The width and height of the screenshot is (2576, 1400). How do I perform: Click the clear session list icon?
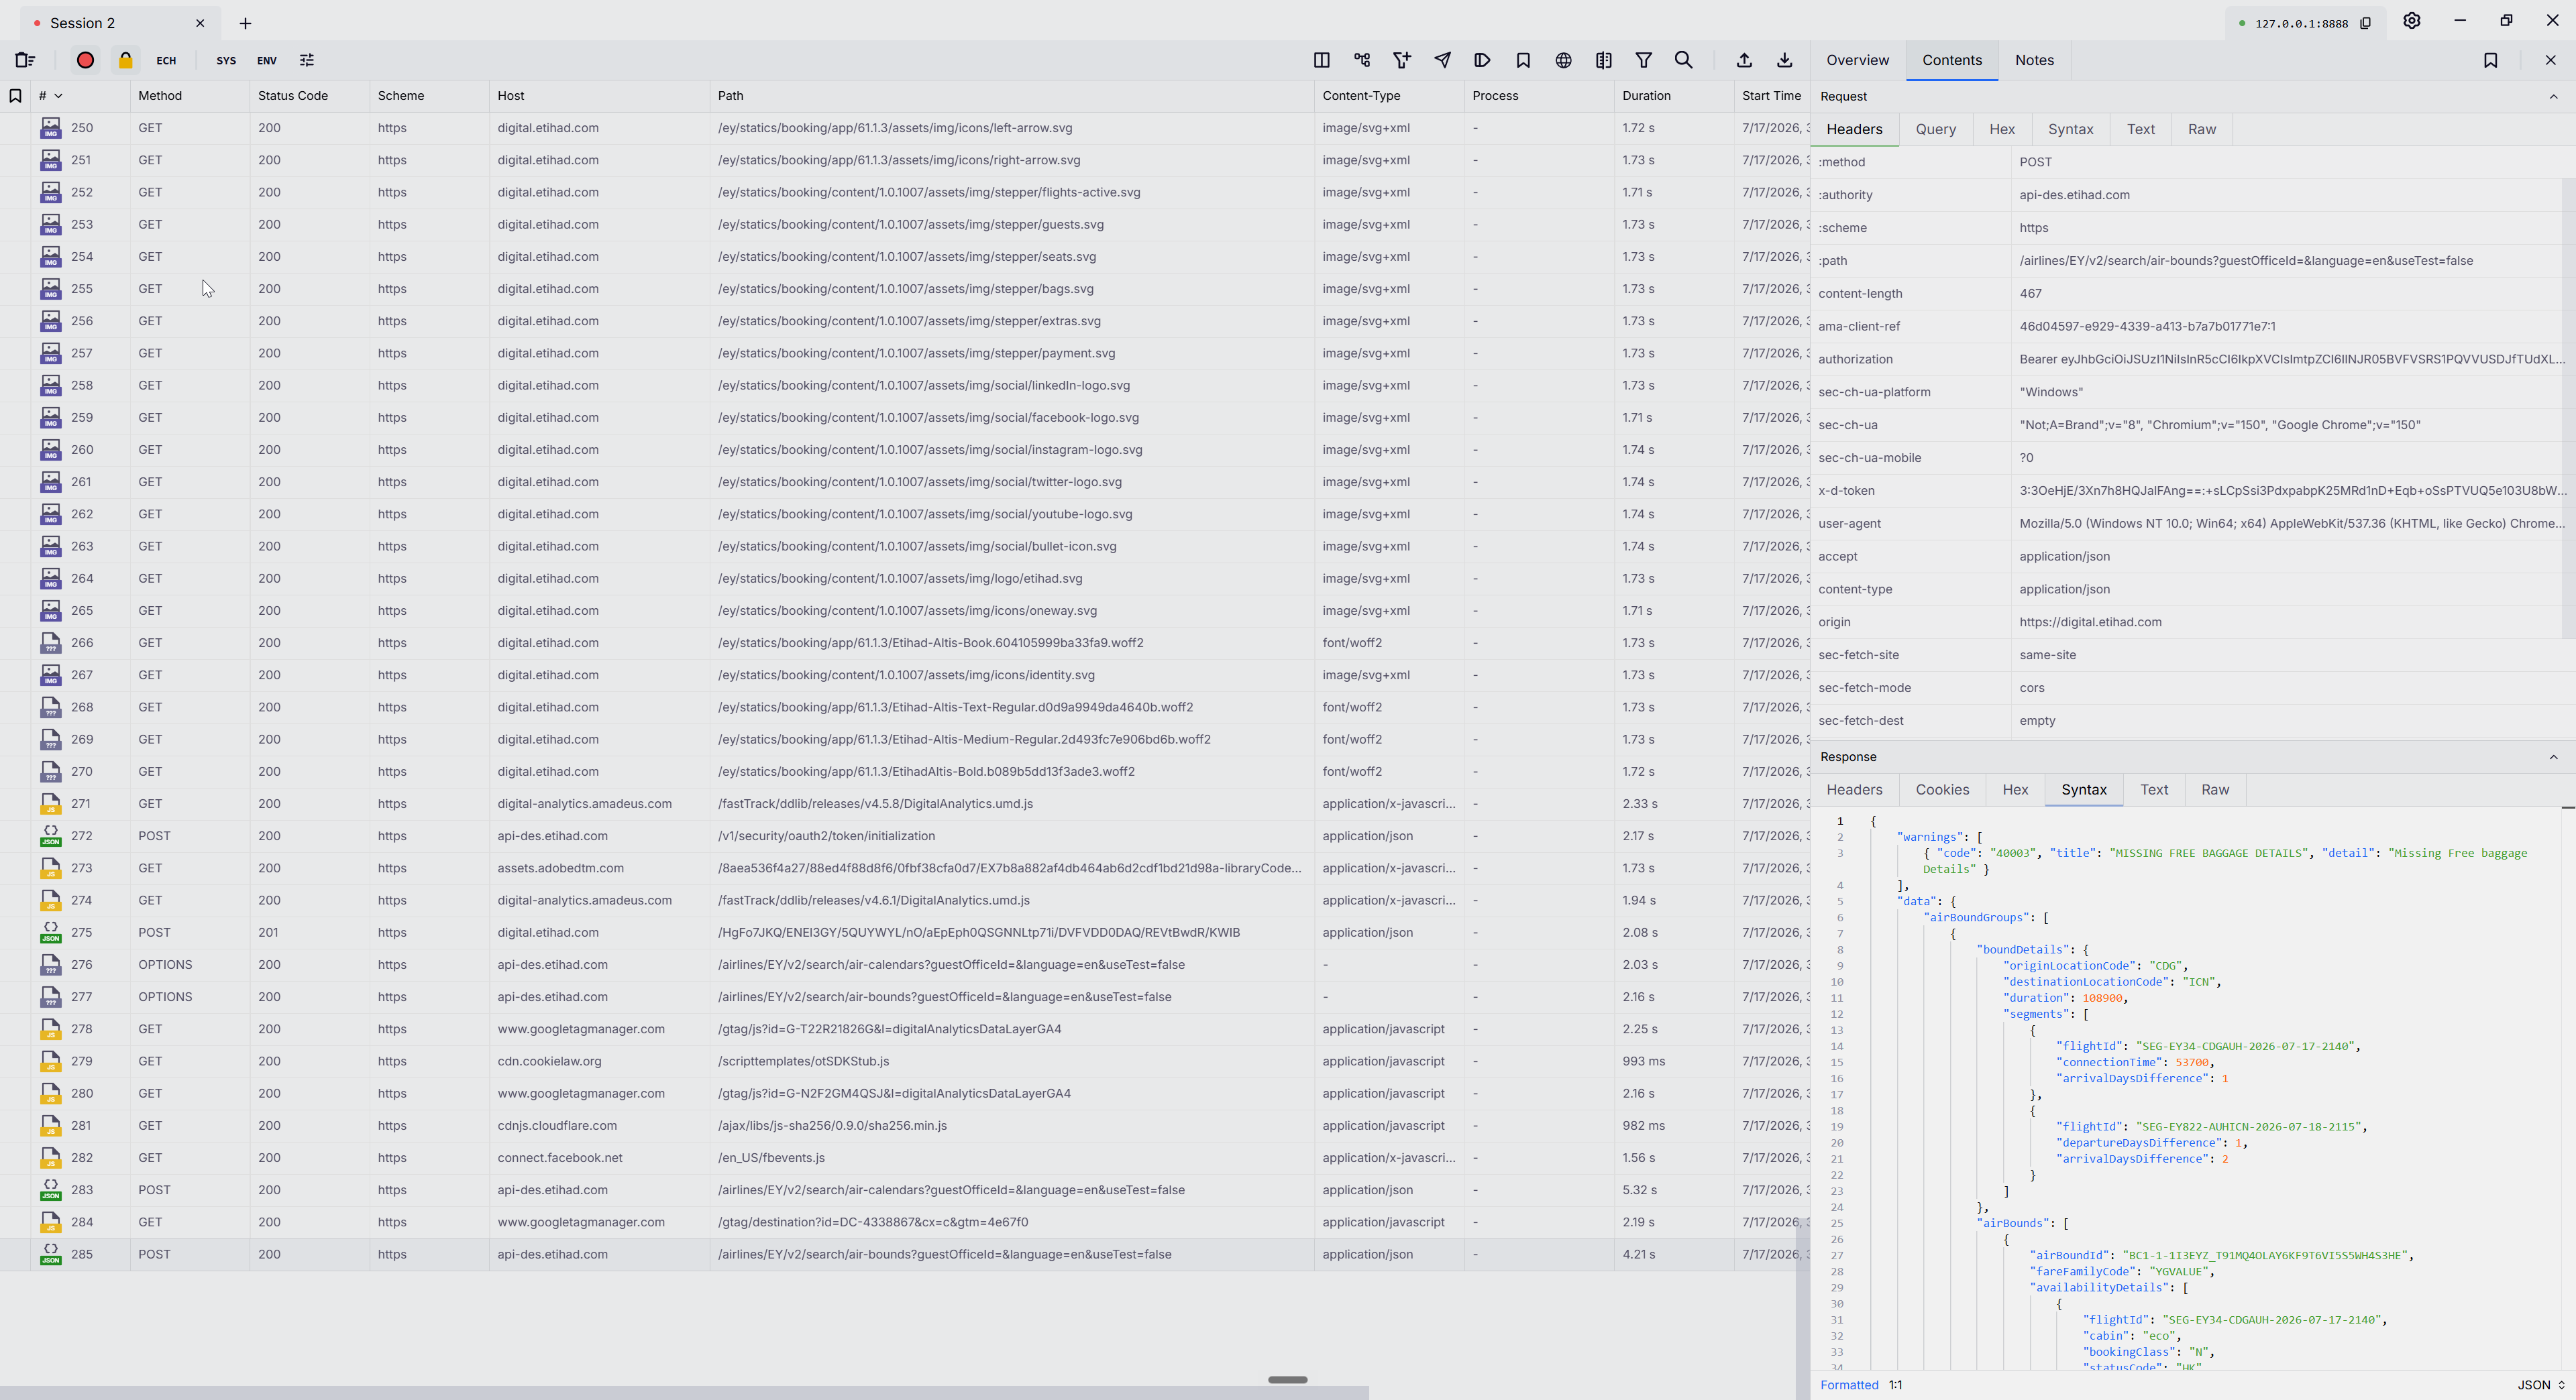[25, 60]
